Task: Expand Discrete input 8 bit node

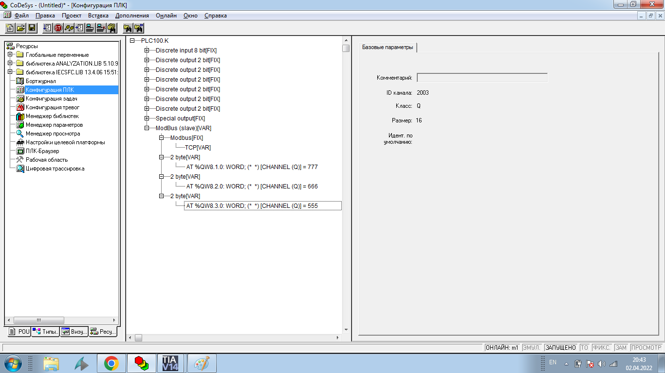Action: (x=147, y=51)
